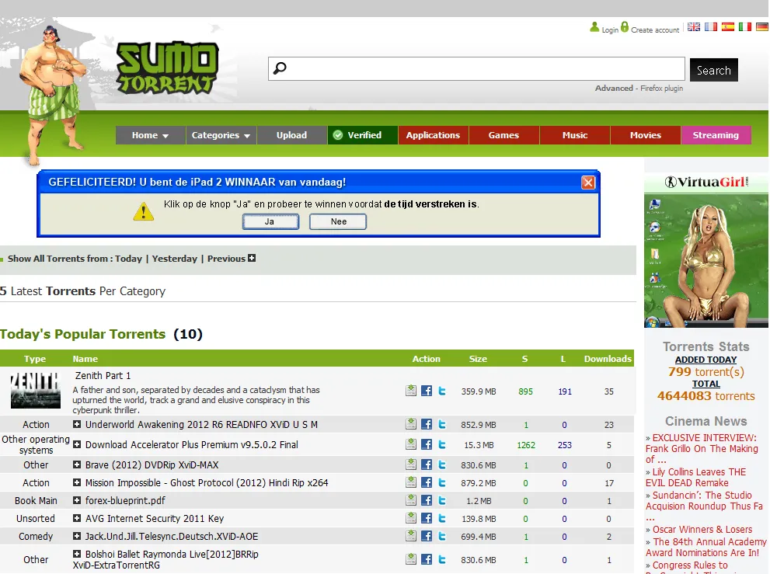Click the download icon for Zenith Part 1
This screenshot has width=770, height=574.
coord(411,391)
